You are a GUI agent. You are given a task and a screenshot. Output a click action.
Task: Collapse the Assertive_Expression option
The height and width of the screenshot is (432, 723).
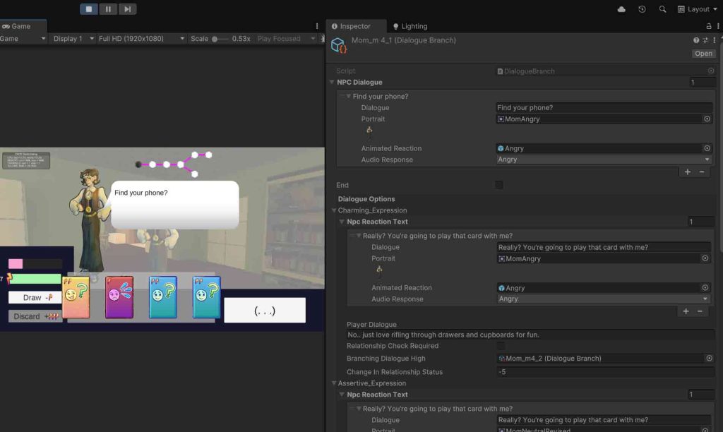[x=334, y=383]
